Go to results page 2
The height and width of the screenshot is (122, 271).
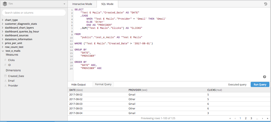[246, 118]
